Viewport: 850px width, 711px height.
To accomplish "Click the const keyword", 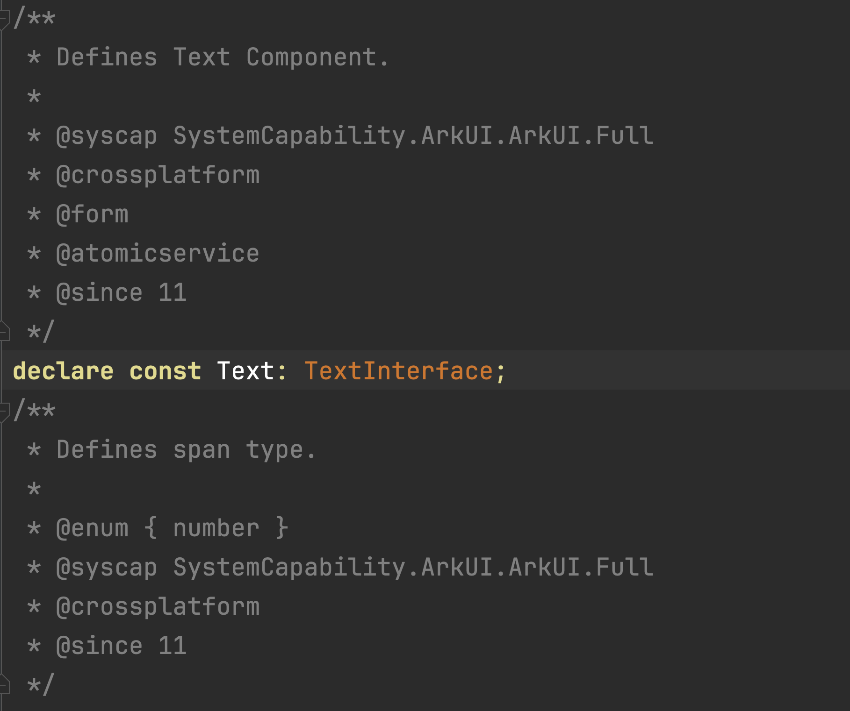I will click(x=165, y=371).
